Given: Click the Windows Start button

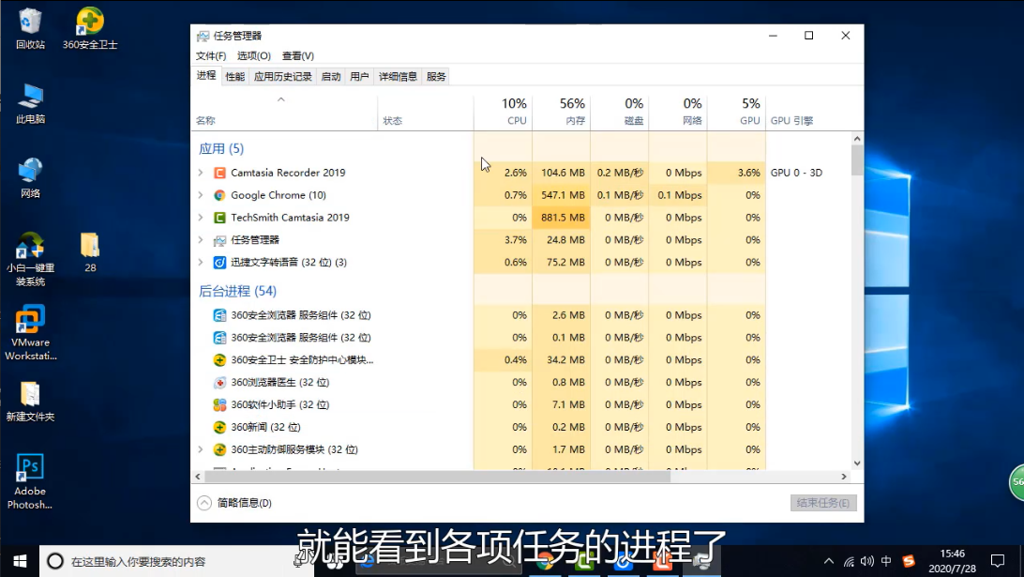Looking at the screenshot, I should (x=19, y=561).
